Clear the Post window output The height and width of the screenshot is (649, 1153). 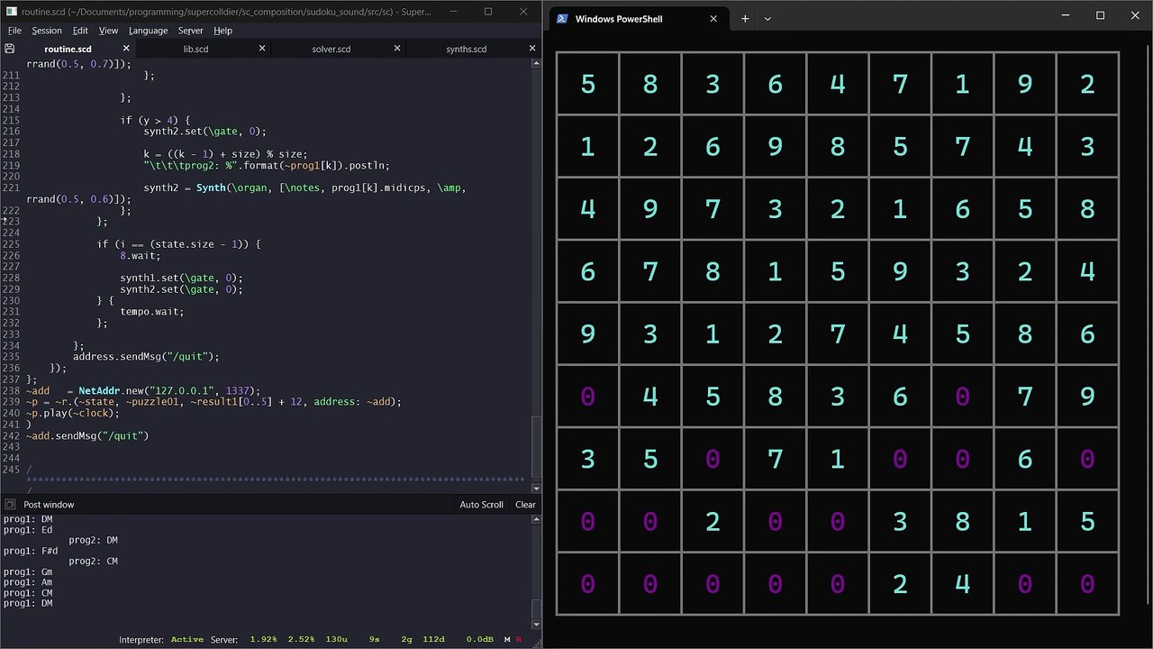click(x=525, y=505)
